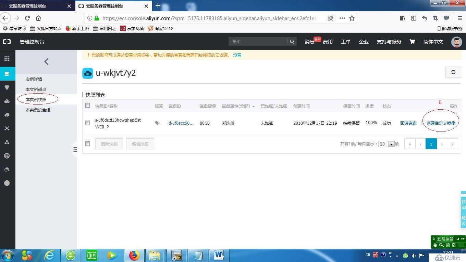Open the Windows Start menu
The height and width of the screenshot is (262, 466).
tap(8, 255)
